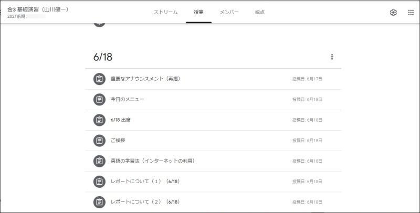
Task: Click the 重要なアナウンスメント material icon
Action: [99, 79]
